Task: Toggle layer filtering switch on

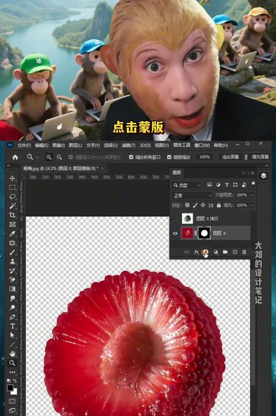Action: pyautogui.click(x=253, y=184)
